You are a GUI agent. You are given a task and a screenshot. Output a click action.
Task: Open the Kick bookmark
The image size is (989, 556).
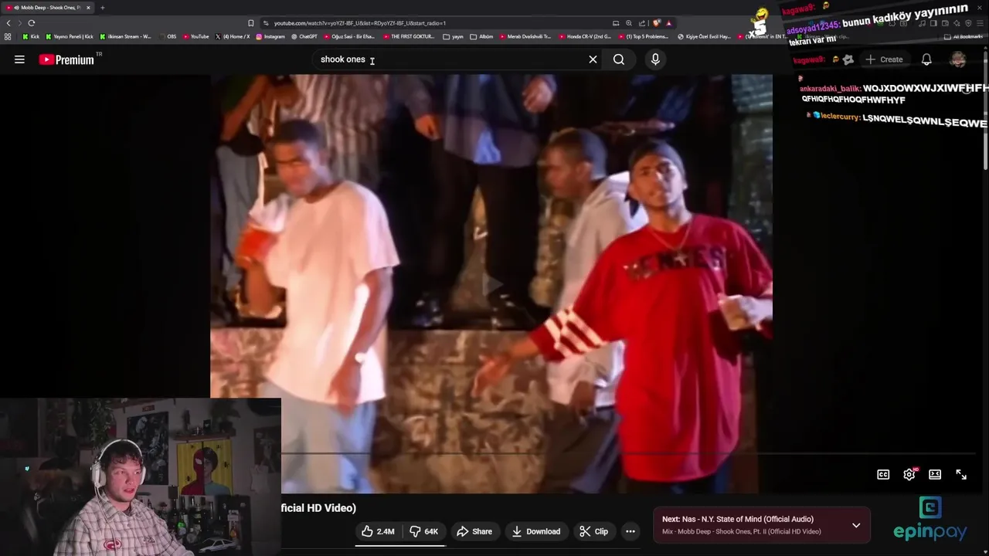coord(31,36)
